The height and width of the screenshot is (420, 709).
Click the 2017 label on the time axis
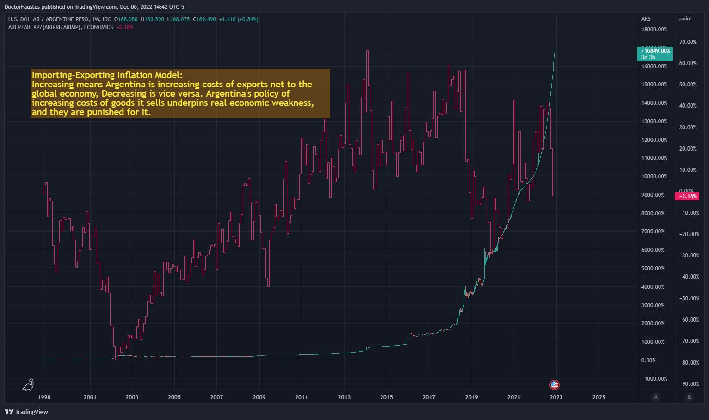[x=429, y=397]
